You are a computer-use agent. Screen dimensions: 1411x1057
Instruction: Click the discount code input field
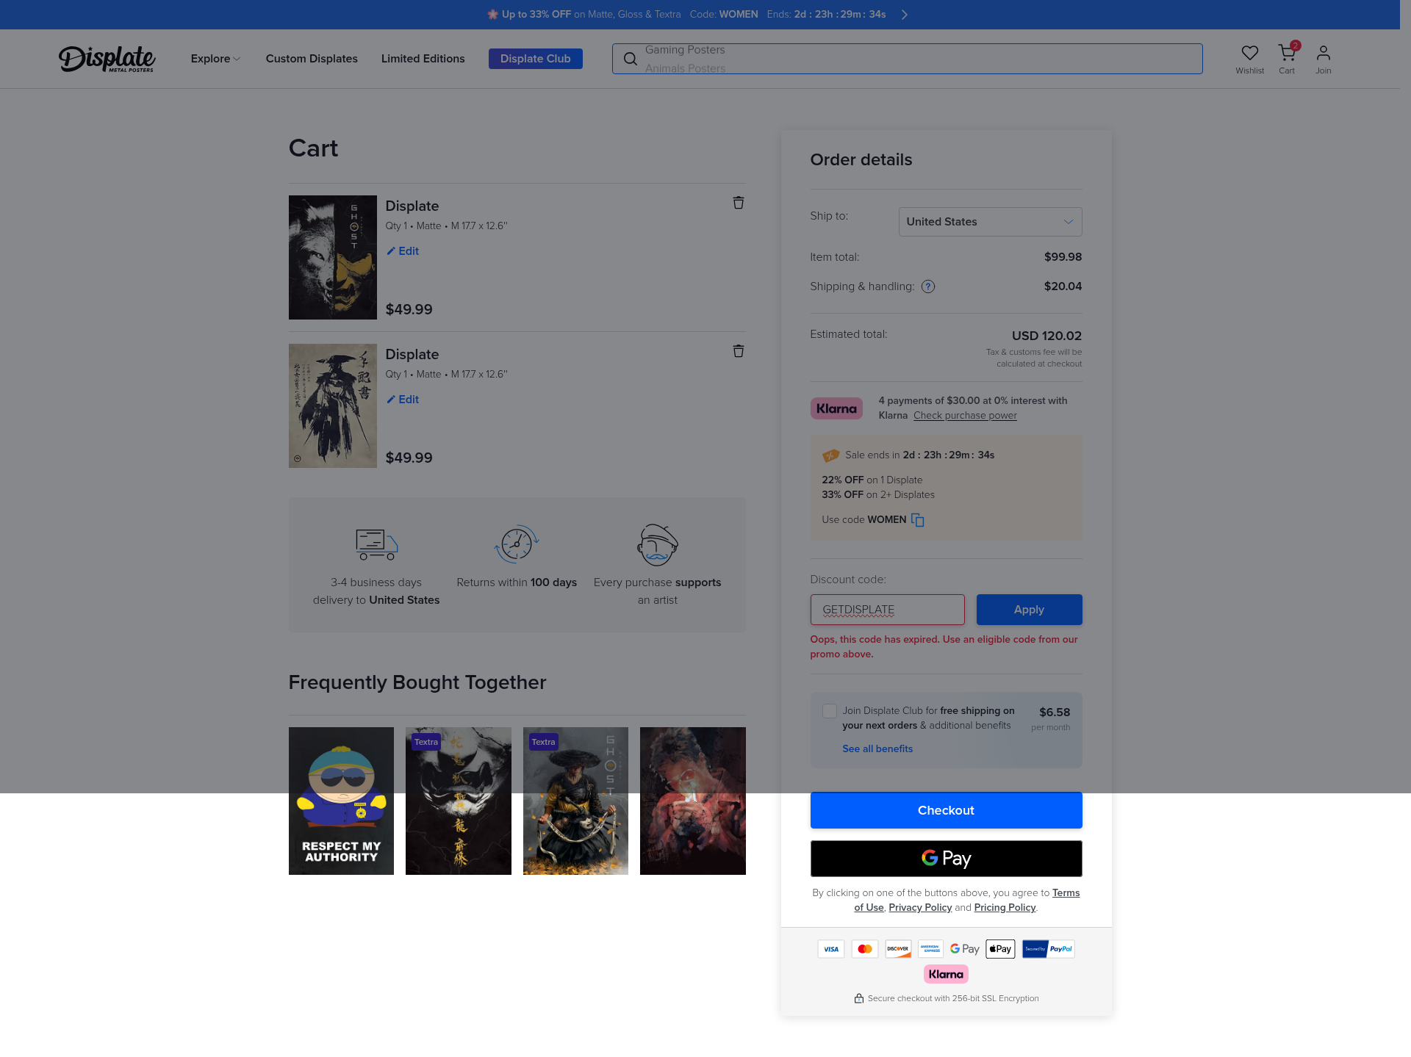887,610
